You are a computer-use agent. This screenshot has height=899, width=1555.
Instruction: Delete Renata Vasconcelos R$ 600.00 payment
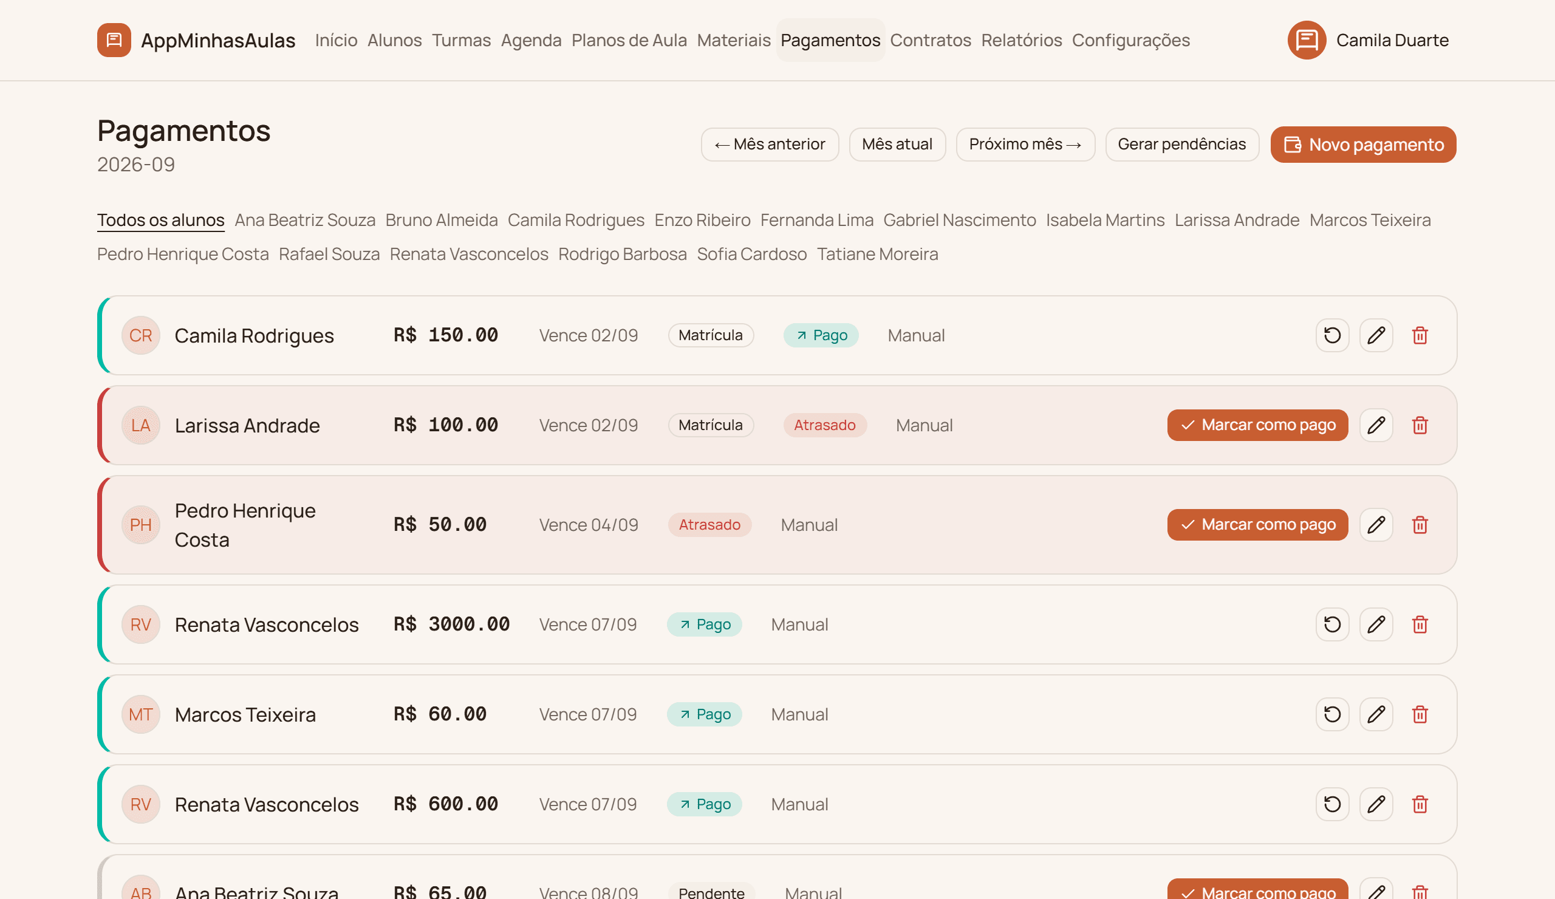[1420, 804]
